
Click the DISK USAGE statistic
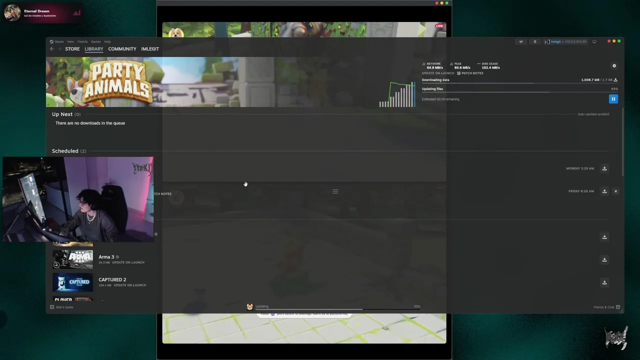(x=488, y=65)
